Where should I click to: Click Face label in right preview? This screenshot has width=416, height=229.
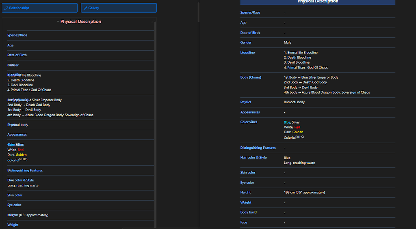click(244, 223)
